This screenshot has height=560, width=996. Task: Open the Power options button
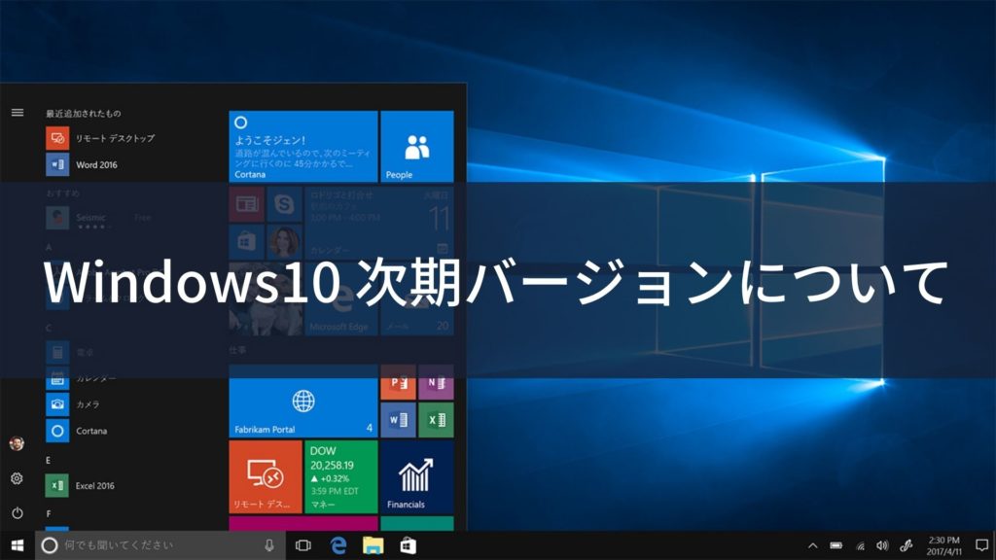[x=18, y=512]
